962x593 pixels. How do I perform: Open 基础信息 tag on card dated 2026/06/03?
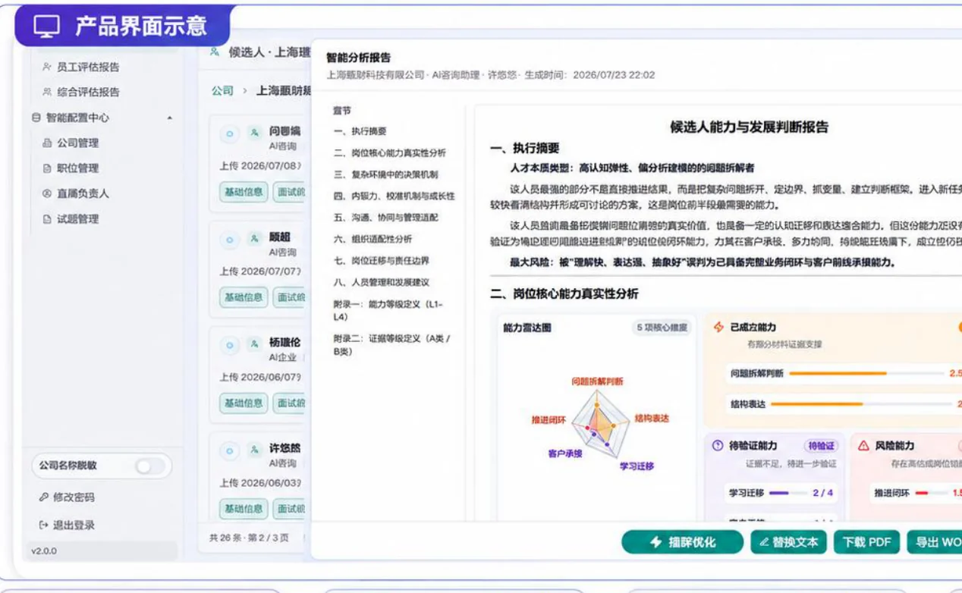pos(244,508)
